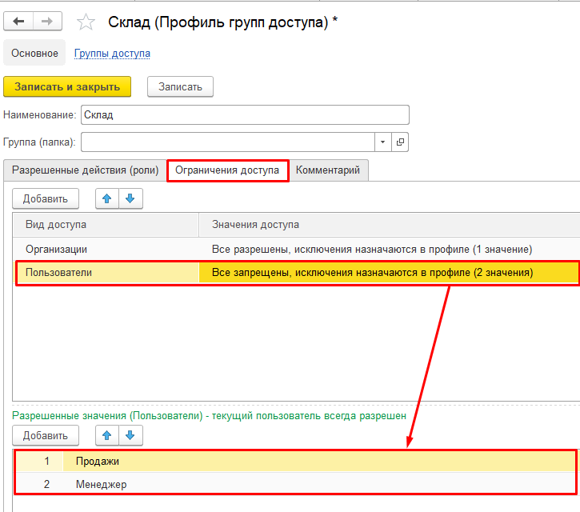Move access kind row down with arrow
This screenshot has height=512, width=580.
(x=130, y=198)
